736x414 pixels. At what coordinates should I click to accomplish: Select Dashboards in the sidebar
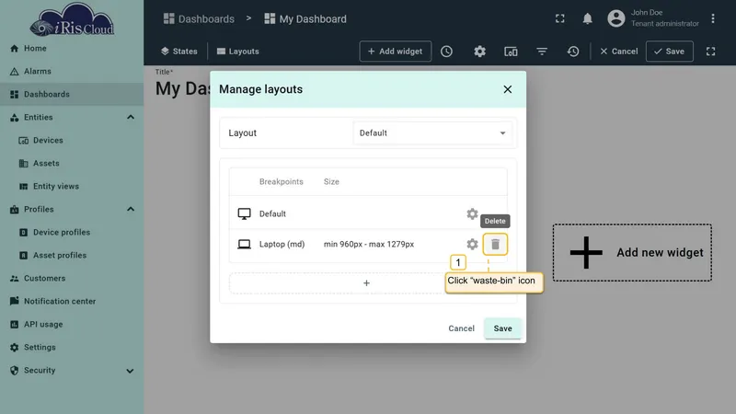click(72, 95)
